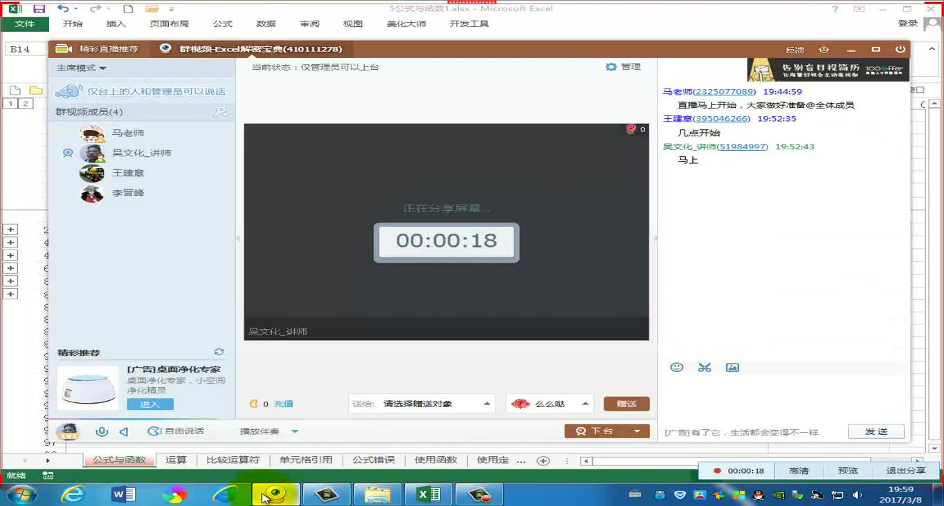Click the 充值 recharge link
Image resolution: width=944 pixels, height=506 pixels.
(283, 404)
